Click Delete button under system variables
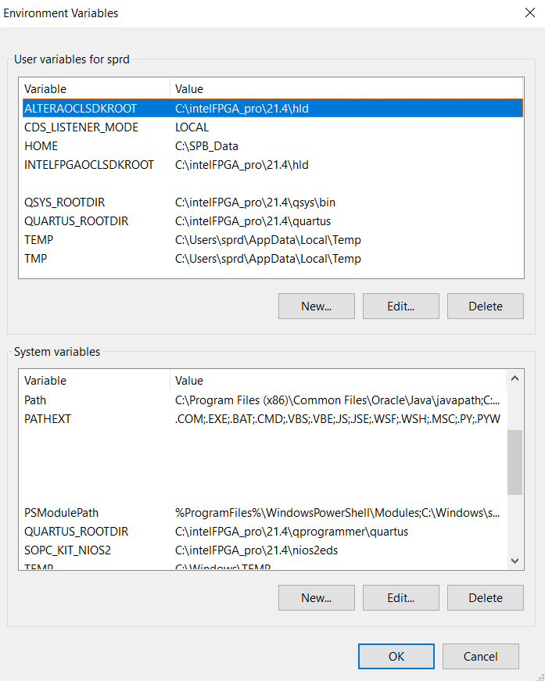 (485, 597)
